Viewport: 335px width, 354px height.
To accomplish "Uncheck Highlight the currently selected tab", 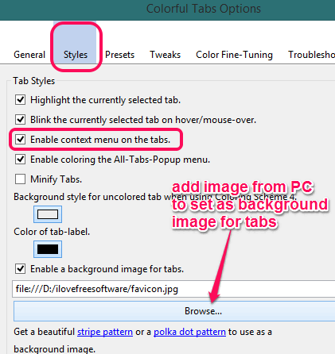I will (x=20, y=100).
